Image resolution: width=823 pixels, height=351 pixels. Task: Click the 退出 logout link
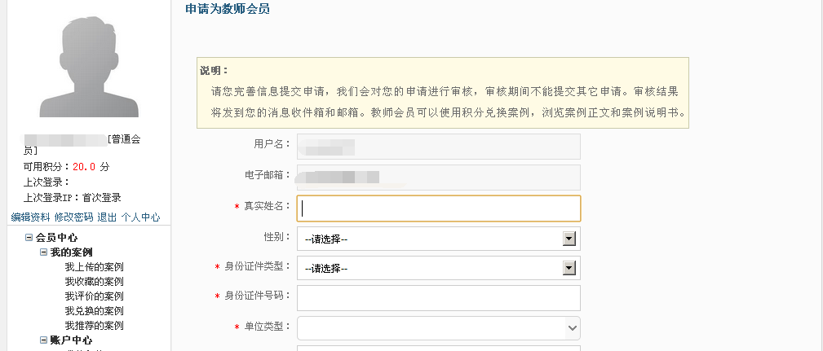(107, 217)
